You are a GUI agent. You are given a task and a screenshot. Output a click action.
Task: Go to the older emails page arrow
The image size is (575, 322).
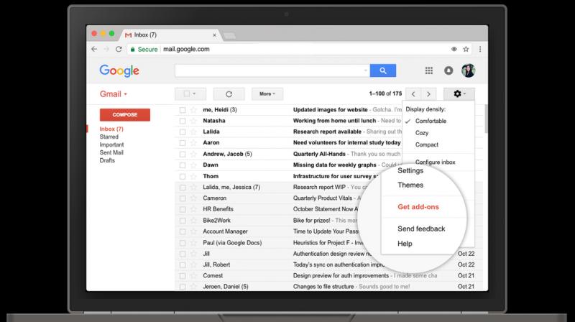click(428, 94)
